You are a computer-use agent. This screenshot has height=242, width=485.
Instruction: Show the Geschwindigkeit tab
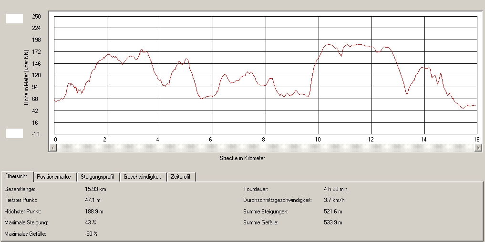143,177
